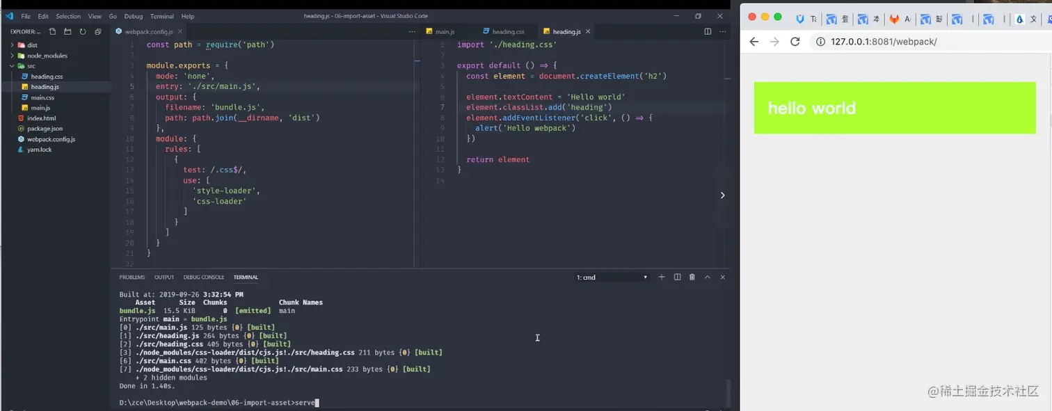Close the heading.js editor tab
Viewport: 1052px width, 411px height.
click(x=588, y=31)
